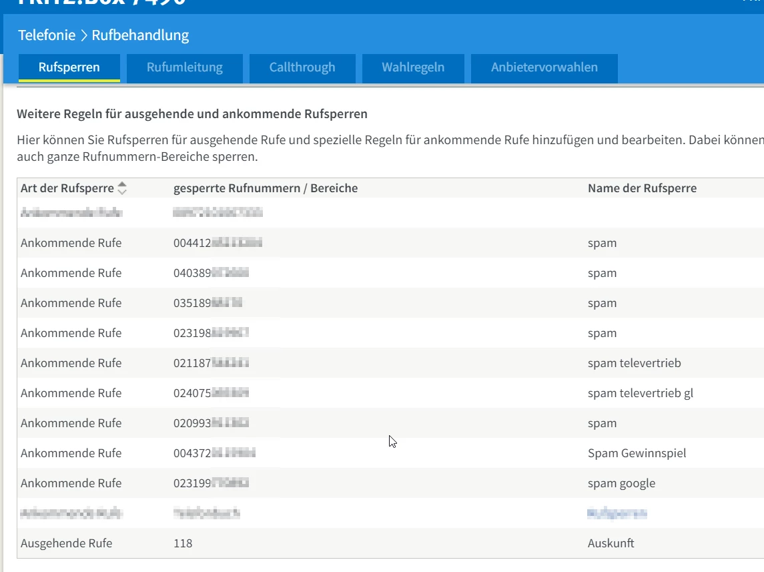Click the Telefonie breadcrumb link

(47, 35)
